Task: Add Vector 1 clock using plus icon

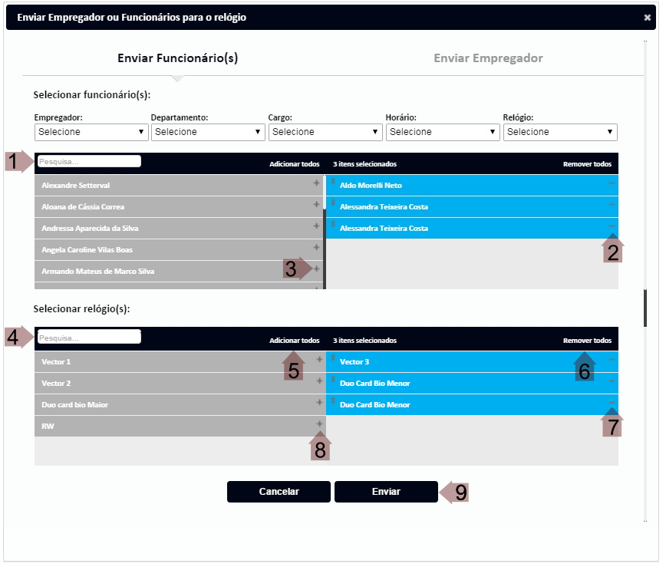Action: (319, 359)
